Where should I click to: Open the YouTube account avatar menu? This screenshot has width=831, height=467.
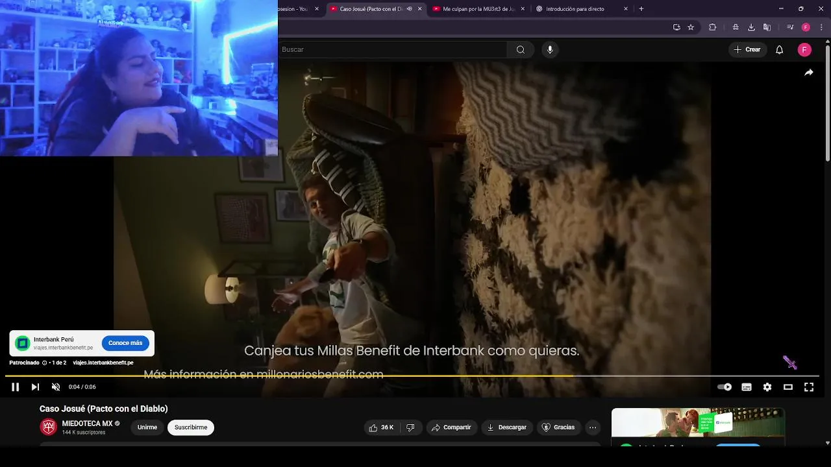[804, 50]
